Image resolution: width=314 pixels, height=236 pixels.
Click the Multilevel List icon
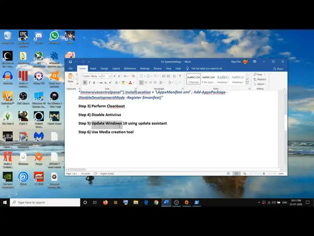[155, 76]
